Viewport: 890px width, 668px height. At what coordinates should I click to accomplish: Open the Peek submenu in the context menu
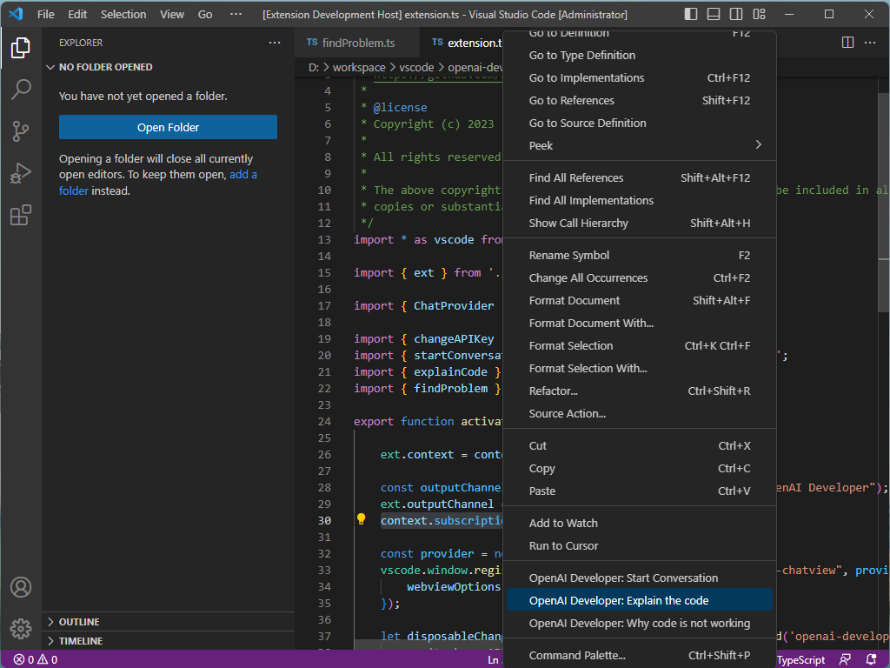coord(639,145)
